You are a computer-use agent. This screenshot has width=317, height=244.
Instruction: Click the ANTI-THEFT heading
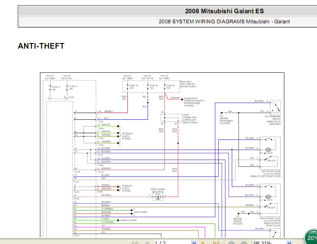point(41,46)
